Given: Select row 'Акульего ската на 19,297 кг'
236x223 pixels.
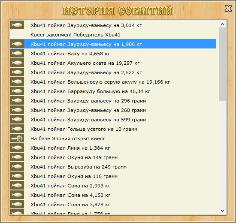Looking at the screenshot, I should click(x=113, y=63).
